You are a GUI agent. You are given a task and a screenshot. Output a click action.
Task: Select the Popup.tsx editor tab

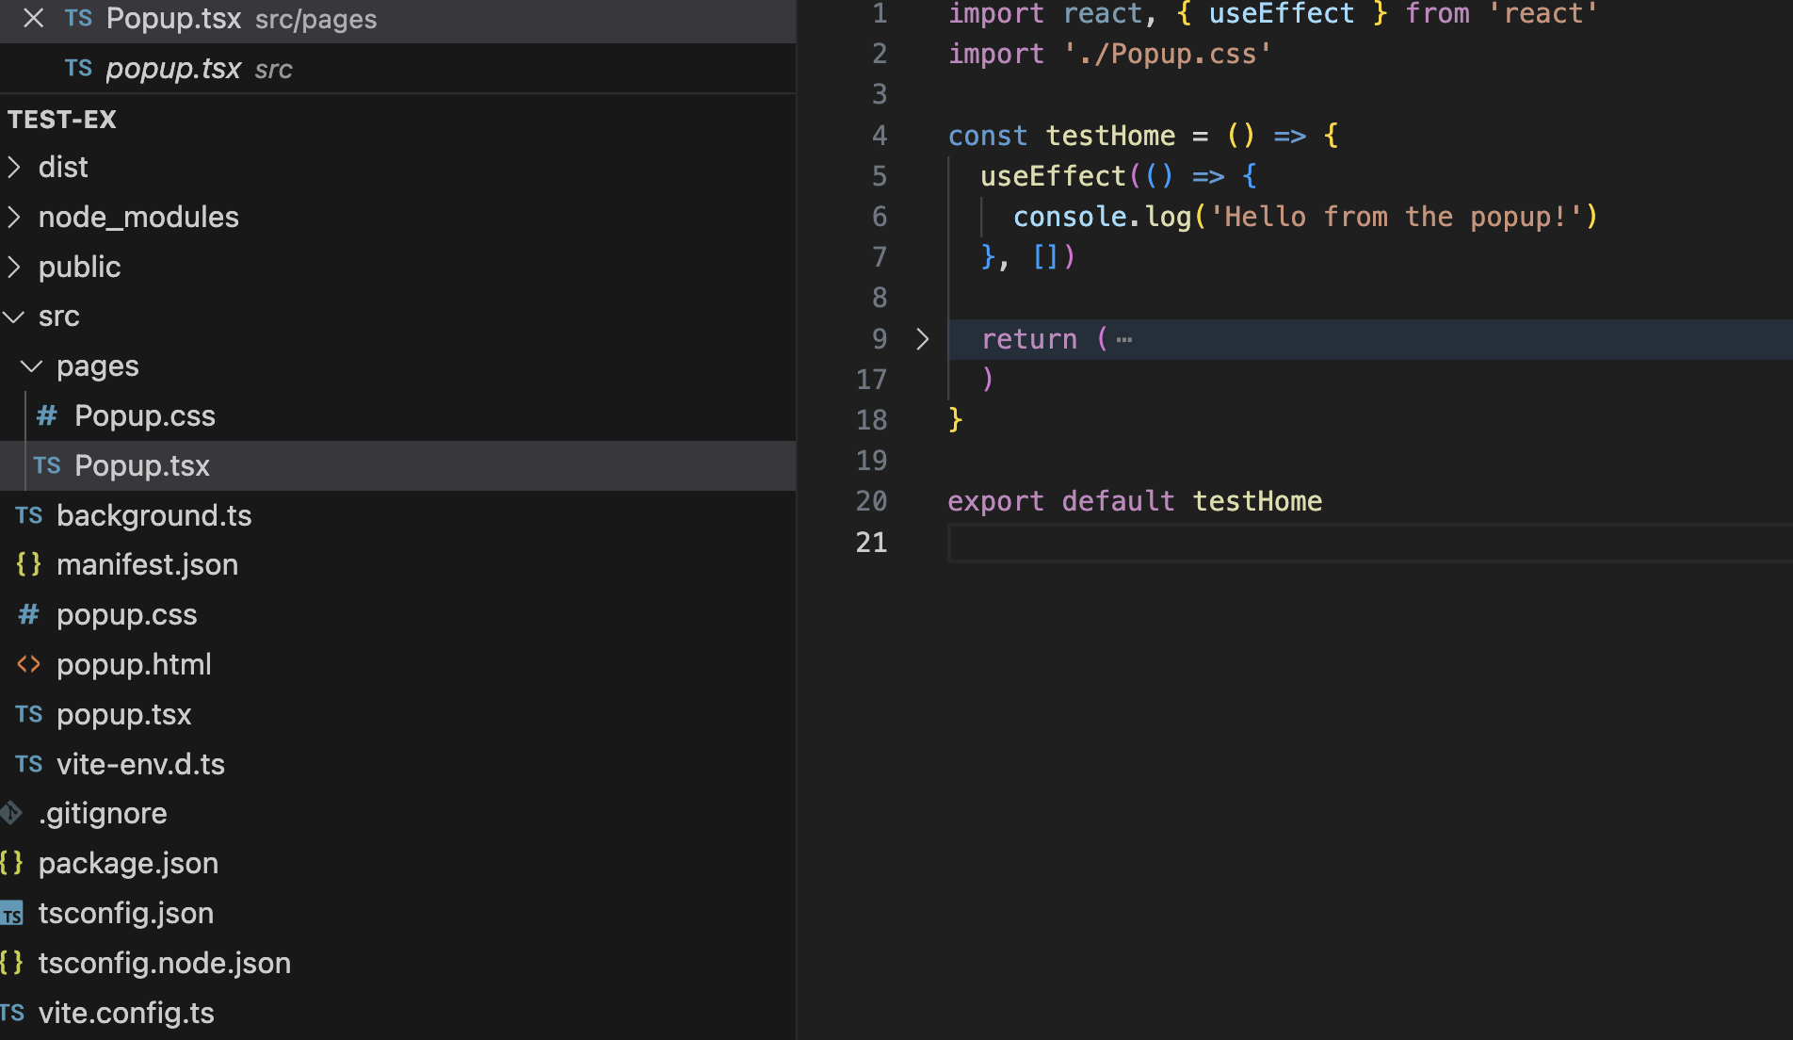[x=174, y=18]
